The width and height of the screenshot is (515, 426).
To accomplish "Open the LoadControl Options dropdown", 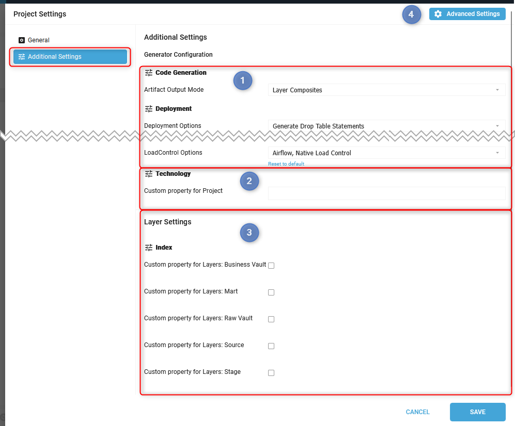I will pos(386,153).
